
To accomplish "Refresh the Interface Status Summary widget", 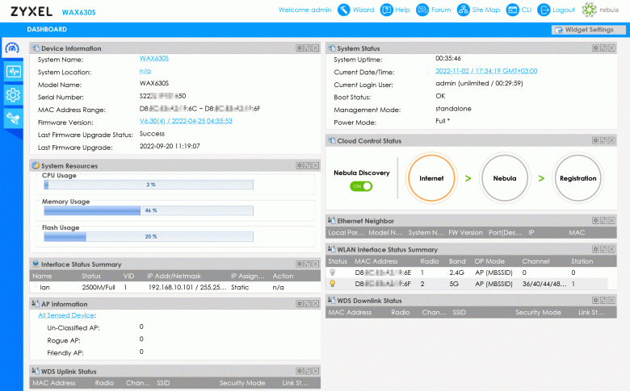I will pyautogui.click(x=308, y=264).
